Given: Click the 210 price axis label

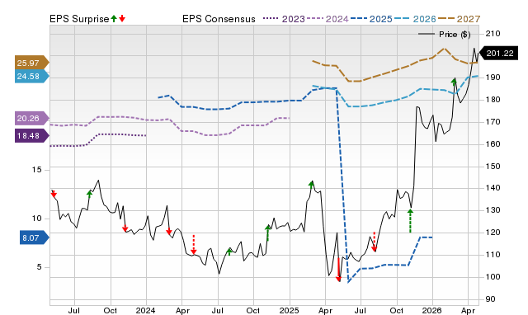Looking at the screenshot, I should click(x=493, y=33).
